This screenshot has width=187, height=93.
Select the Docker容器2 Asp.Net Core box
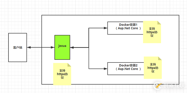point(126,69)
